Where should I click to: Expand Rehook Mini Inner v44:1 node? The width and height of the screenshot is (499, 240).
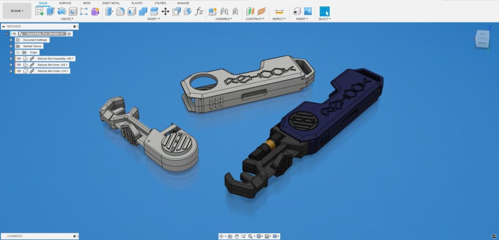coord(11,65)
